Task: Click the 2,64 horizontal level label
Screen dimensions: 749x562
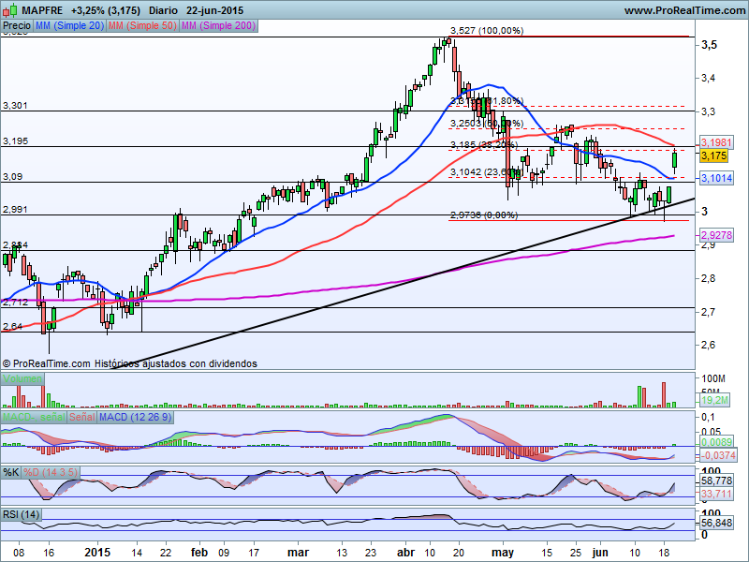Action: (12, 326)
